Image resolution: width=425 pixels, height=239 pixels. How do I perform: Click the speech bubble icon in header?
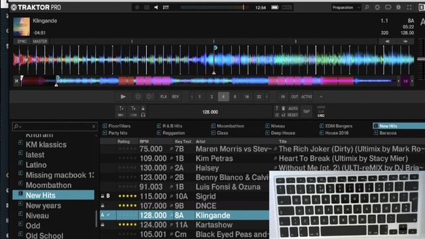[x=388, y=7]
